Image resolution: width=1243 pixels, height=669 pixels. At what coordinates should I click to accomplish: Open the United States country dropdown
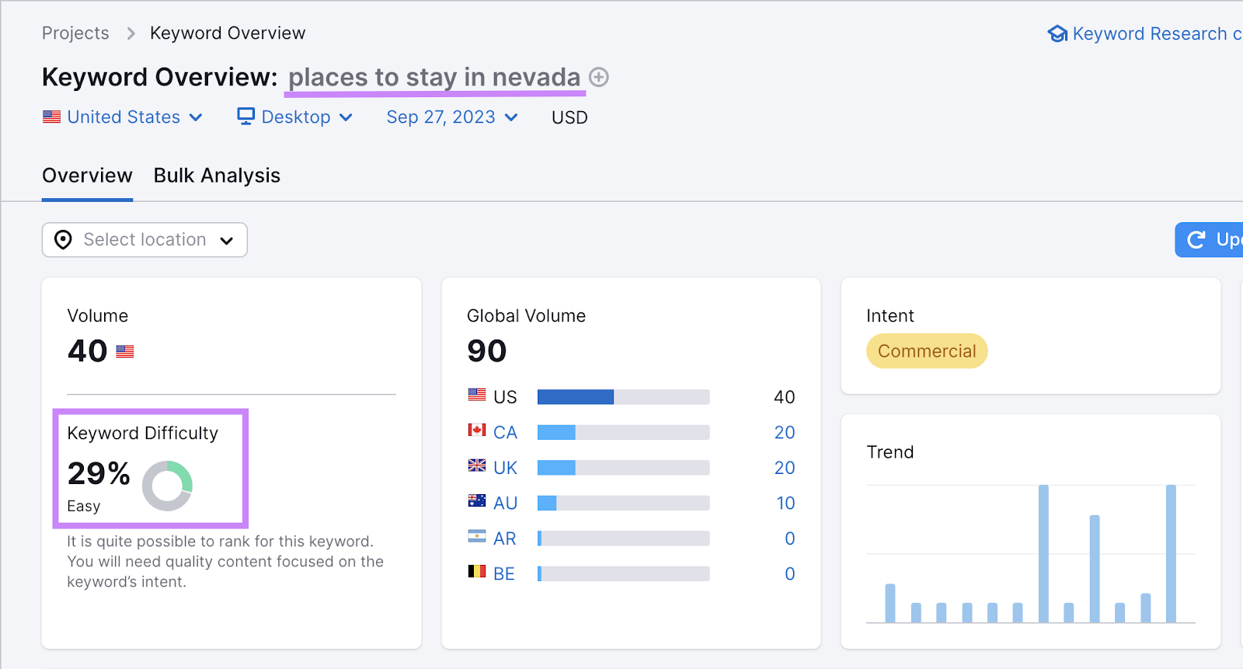(x=124, y=117)
